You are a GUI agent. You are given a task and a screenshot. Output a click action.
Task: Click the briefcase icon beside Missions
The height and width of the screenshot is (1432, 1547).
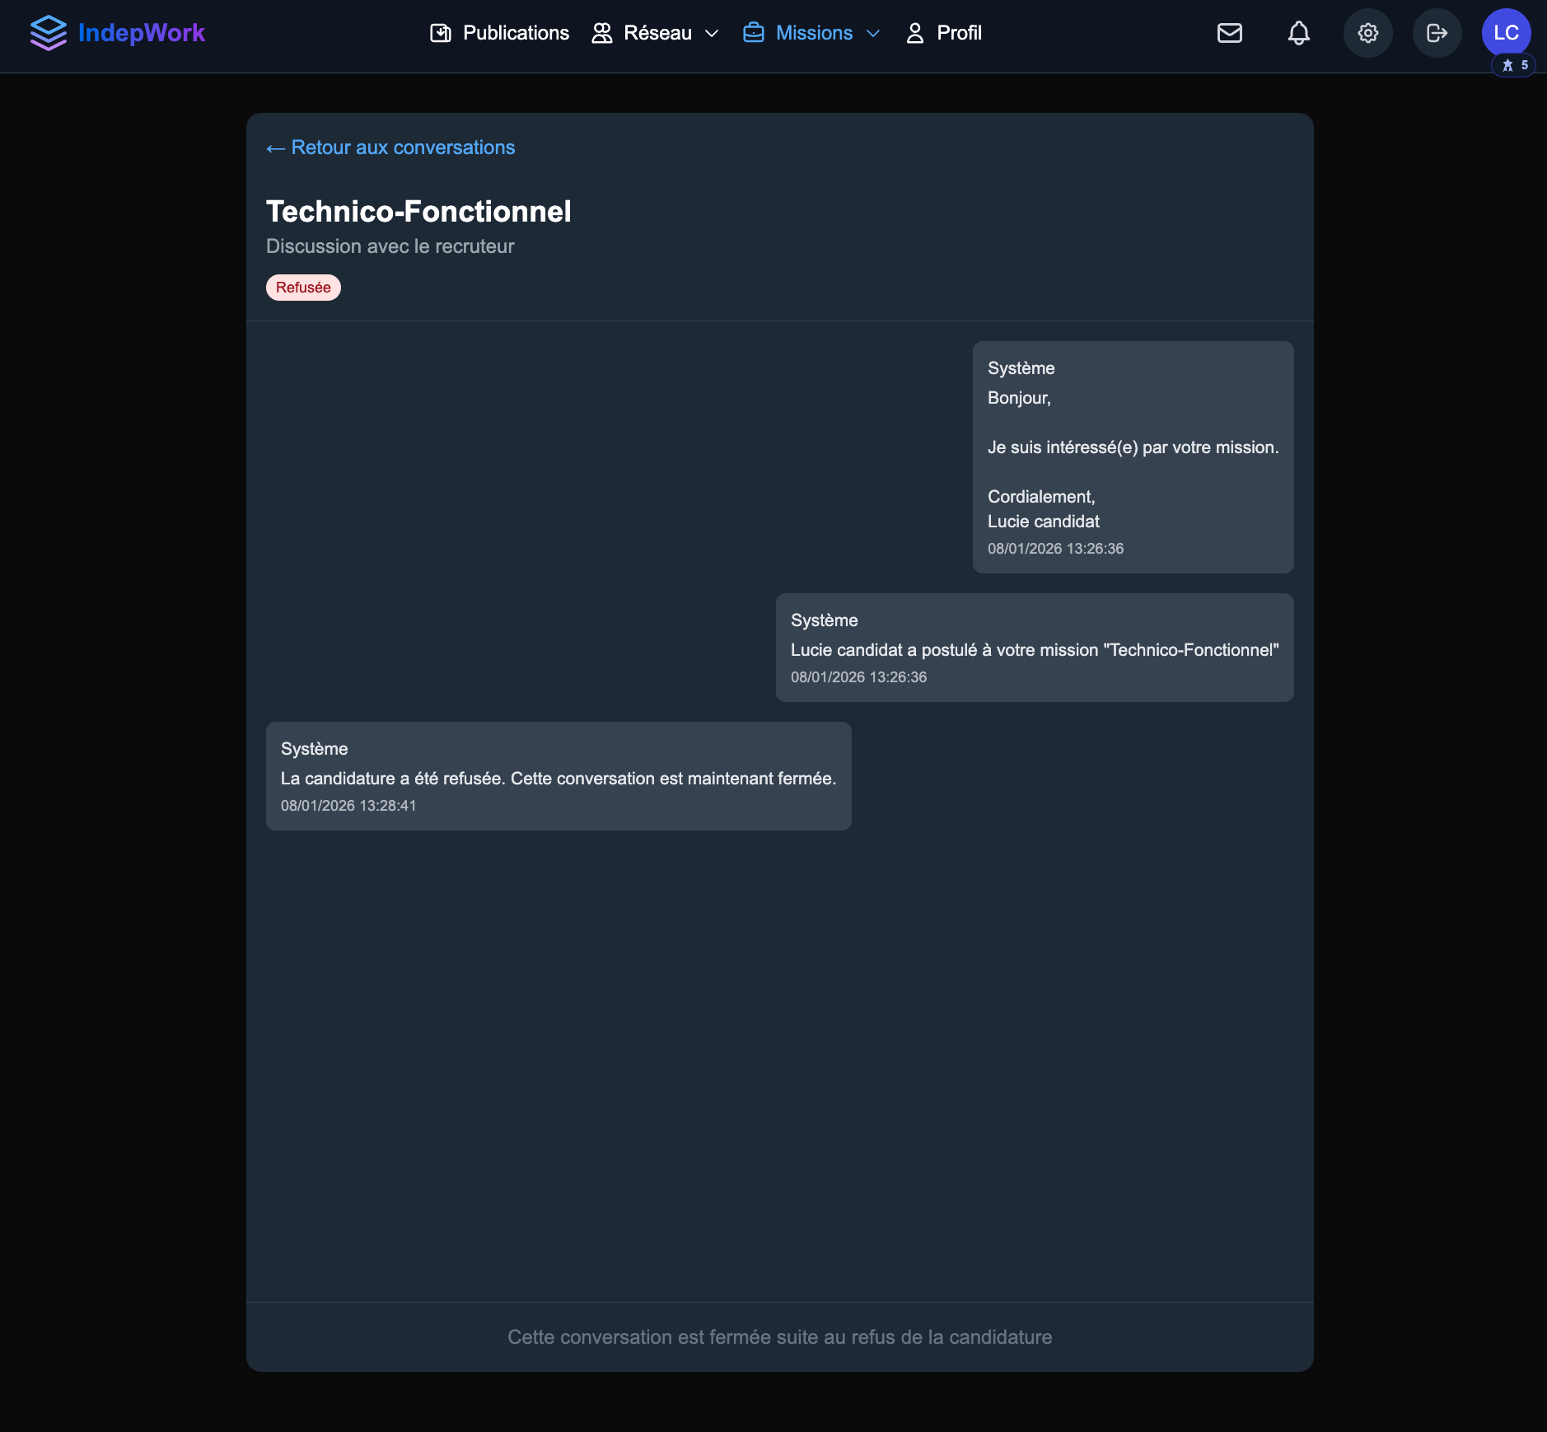(x=753, y=33)
